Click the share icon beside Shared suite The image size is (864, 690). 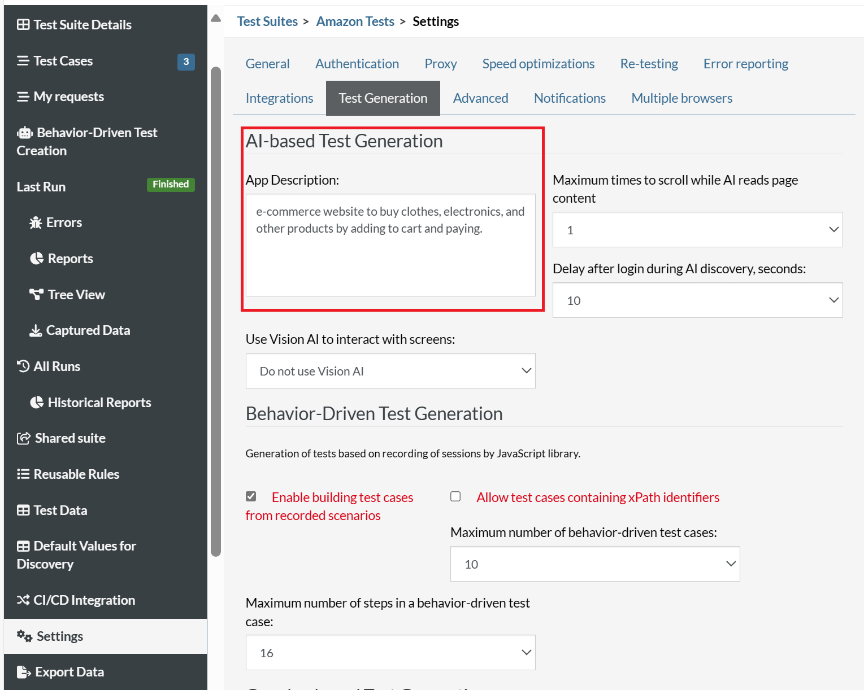24,438
